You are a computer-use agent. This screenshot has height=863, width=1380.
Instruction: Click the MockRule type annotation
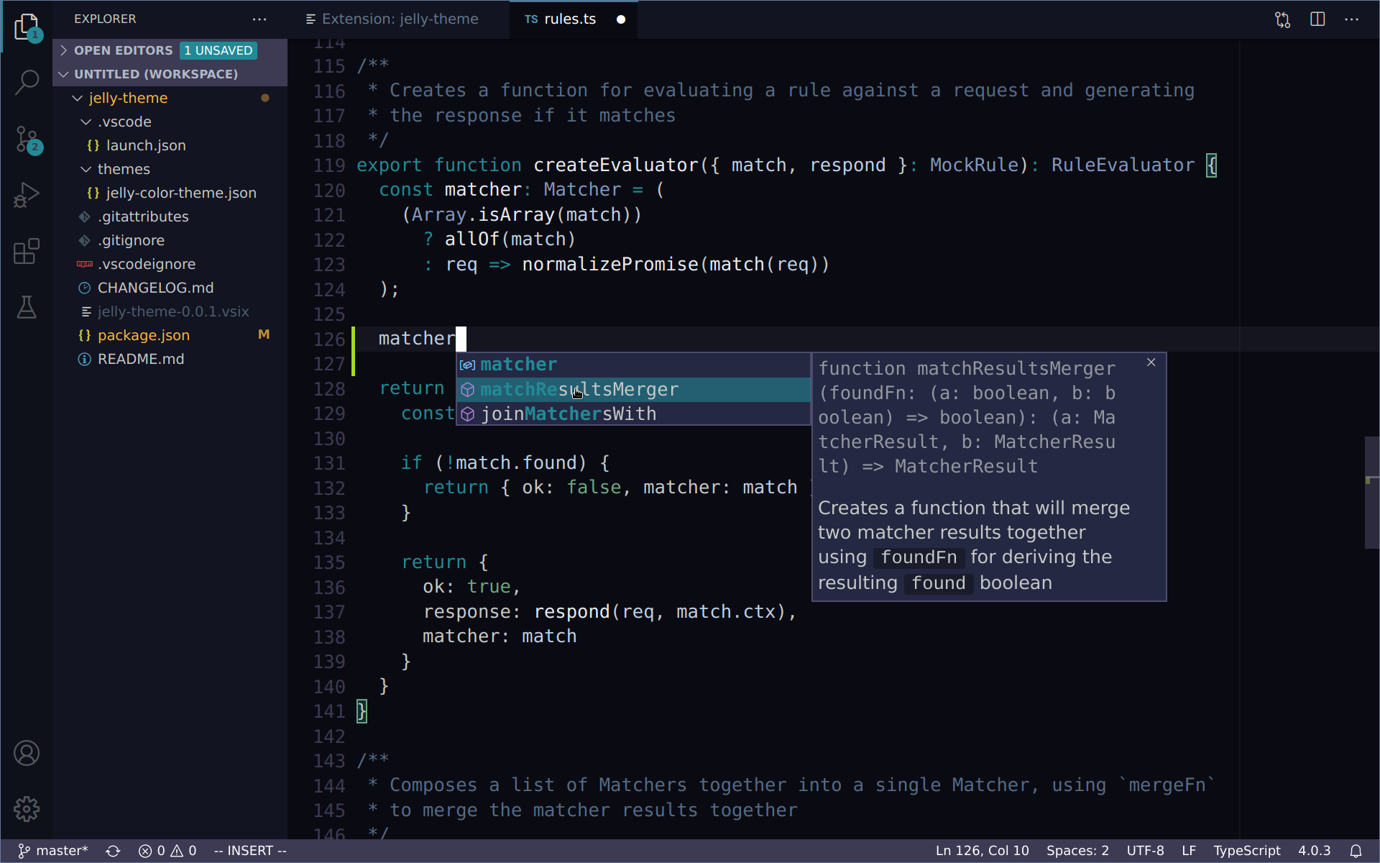974,165
